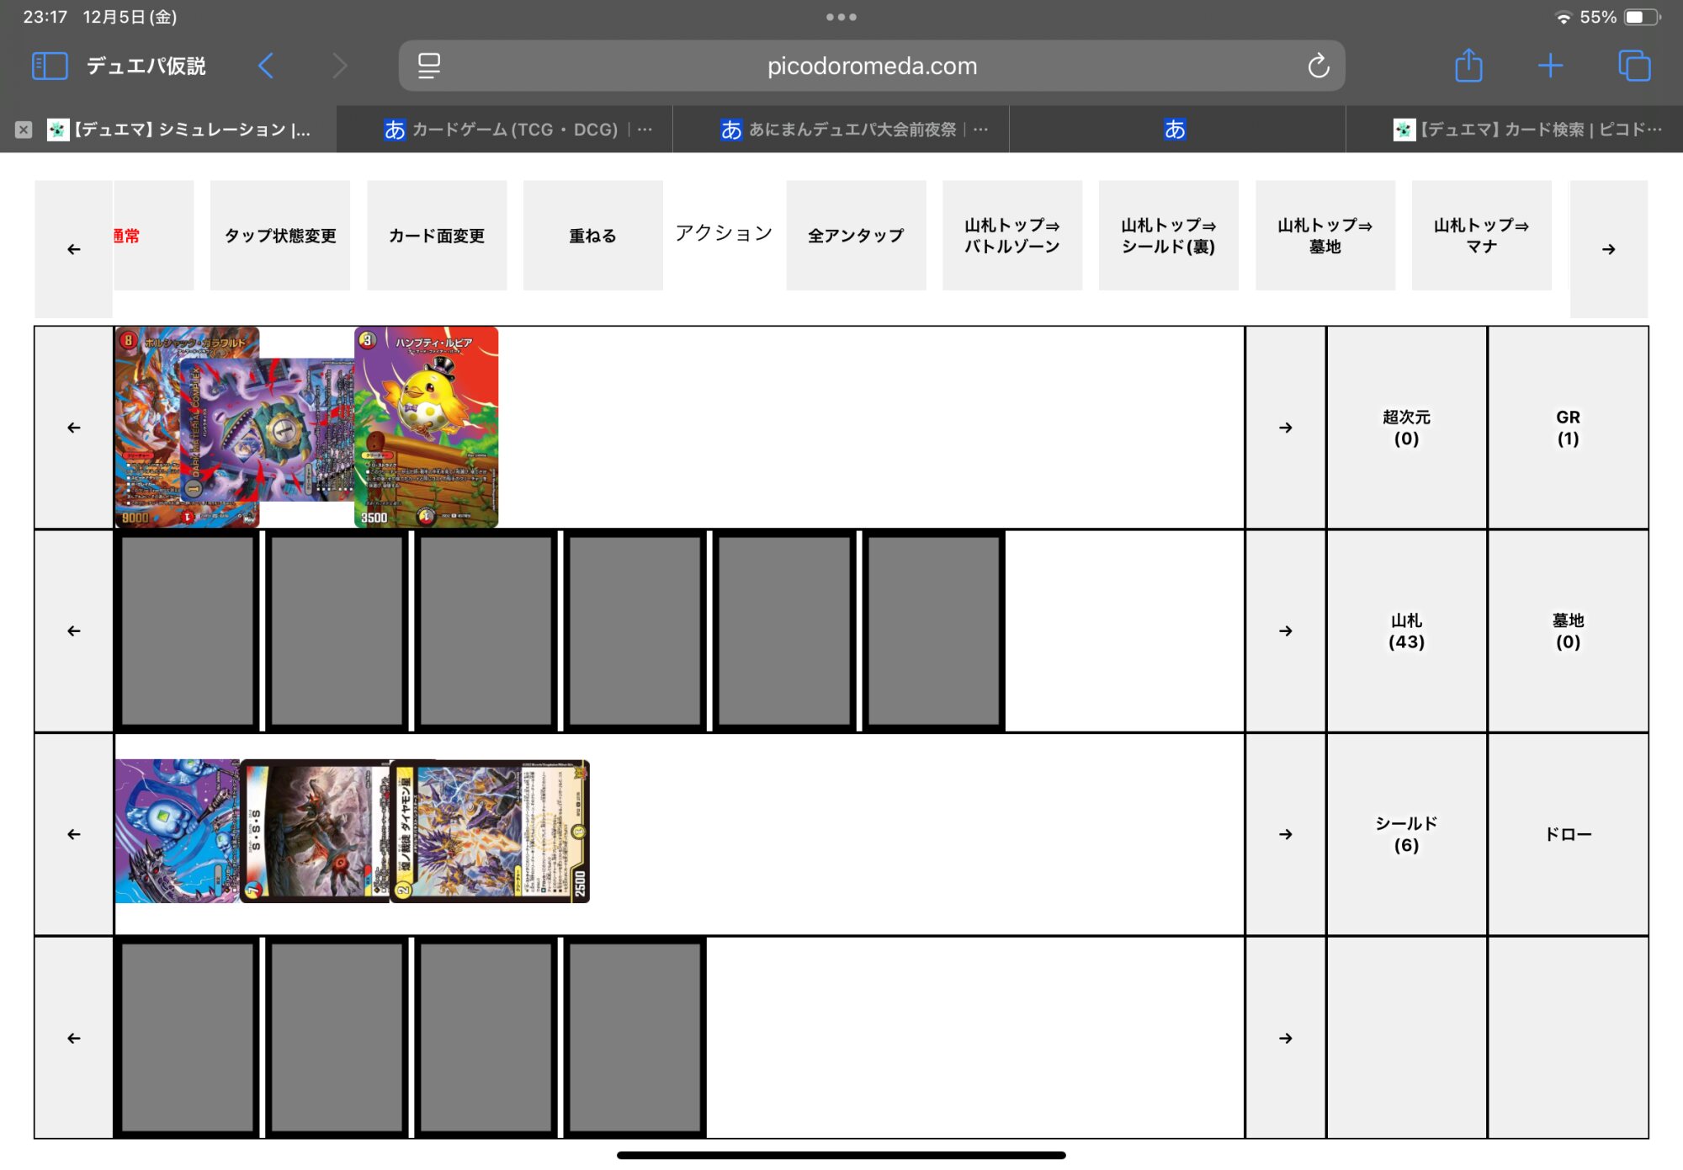Switch to カード検索 tab
The height and width of the screenshot is (1170, 1683).
tap(1527, 130)
